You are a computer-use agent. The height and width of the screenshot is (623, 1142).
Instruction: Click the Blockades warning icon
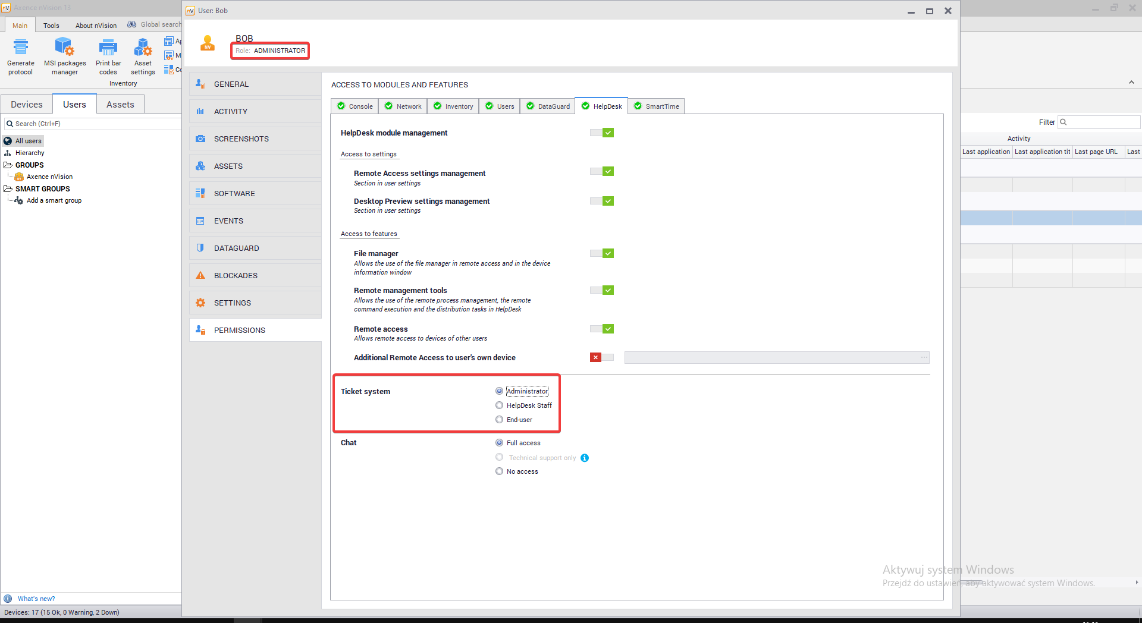click(x=200, y=275)
